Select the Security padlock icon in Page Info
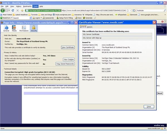This screenshot has width=167, height=134. point(34,28)
